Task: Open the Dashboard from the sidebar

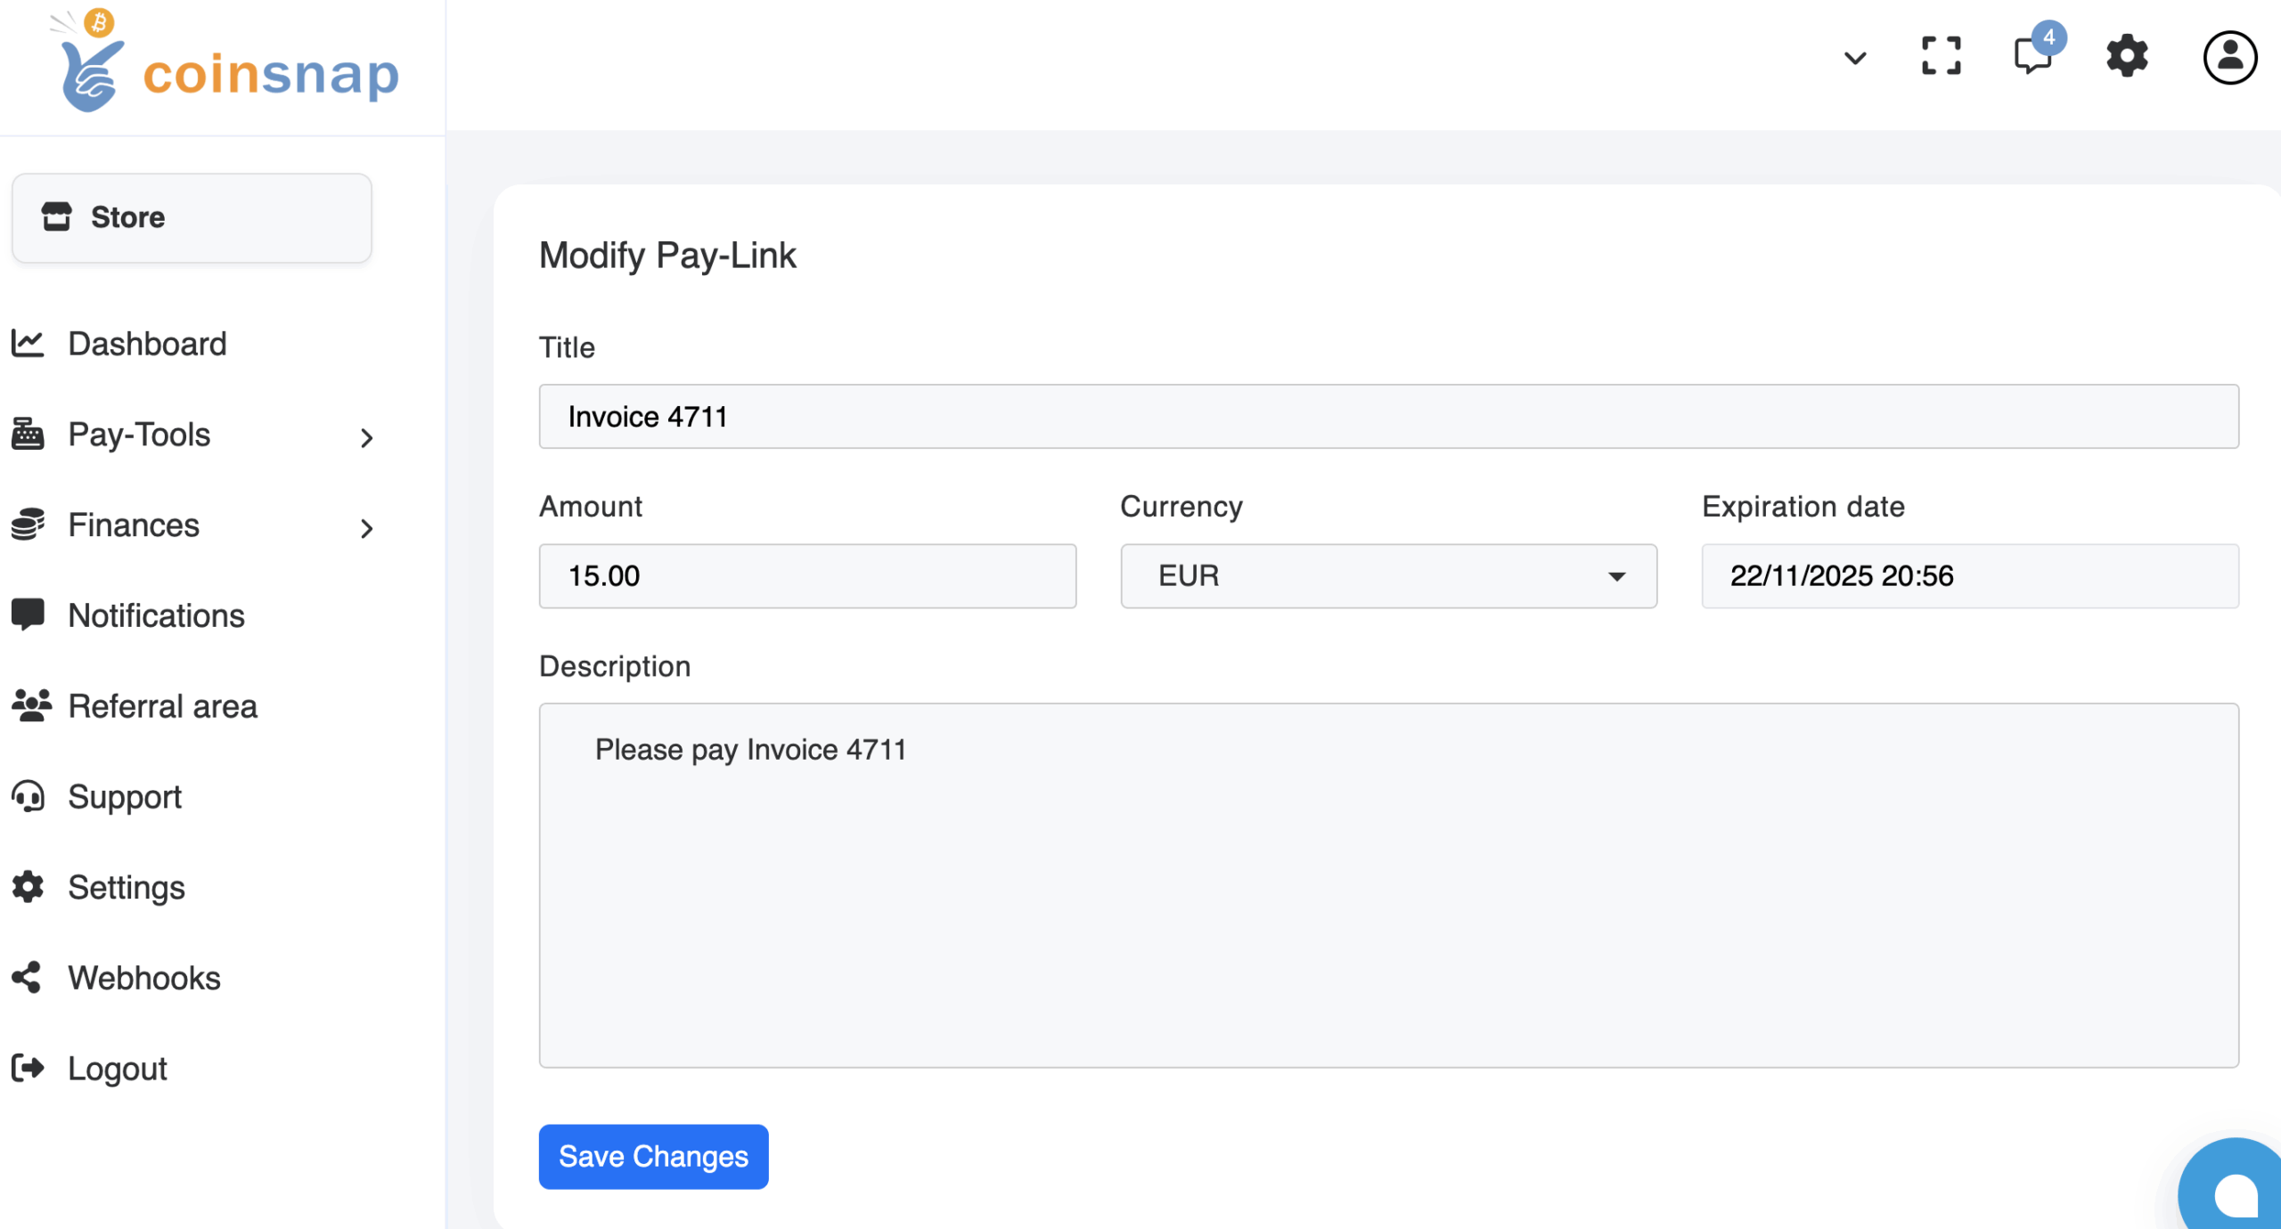Action: 147,345
